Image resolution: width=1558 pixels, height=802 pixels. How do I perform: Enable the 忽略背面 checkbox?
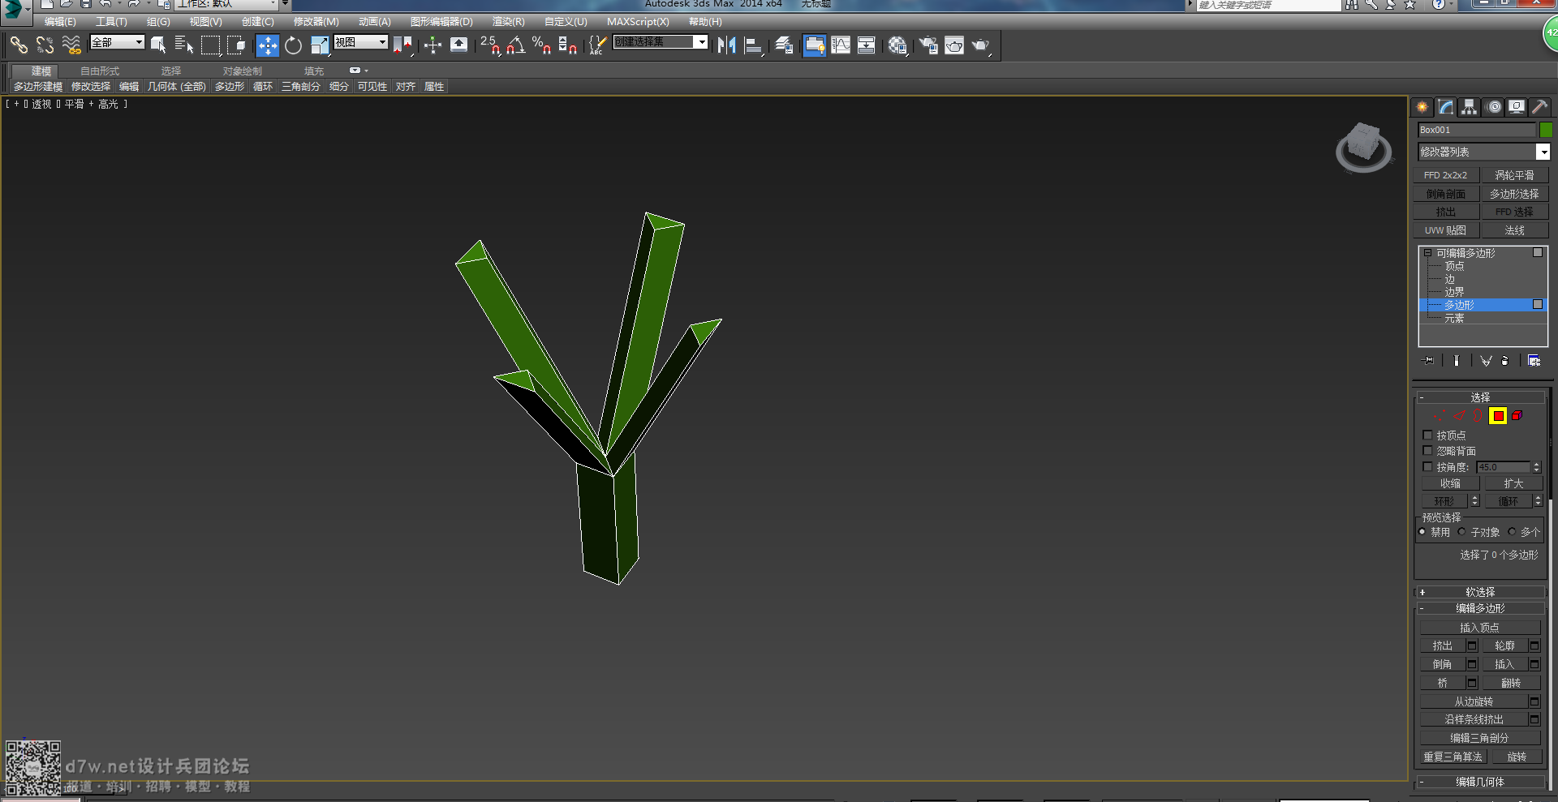point(1427,451)
